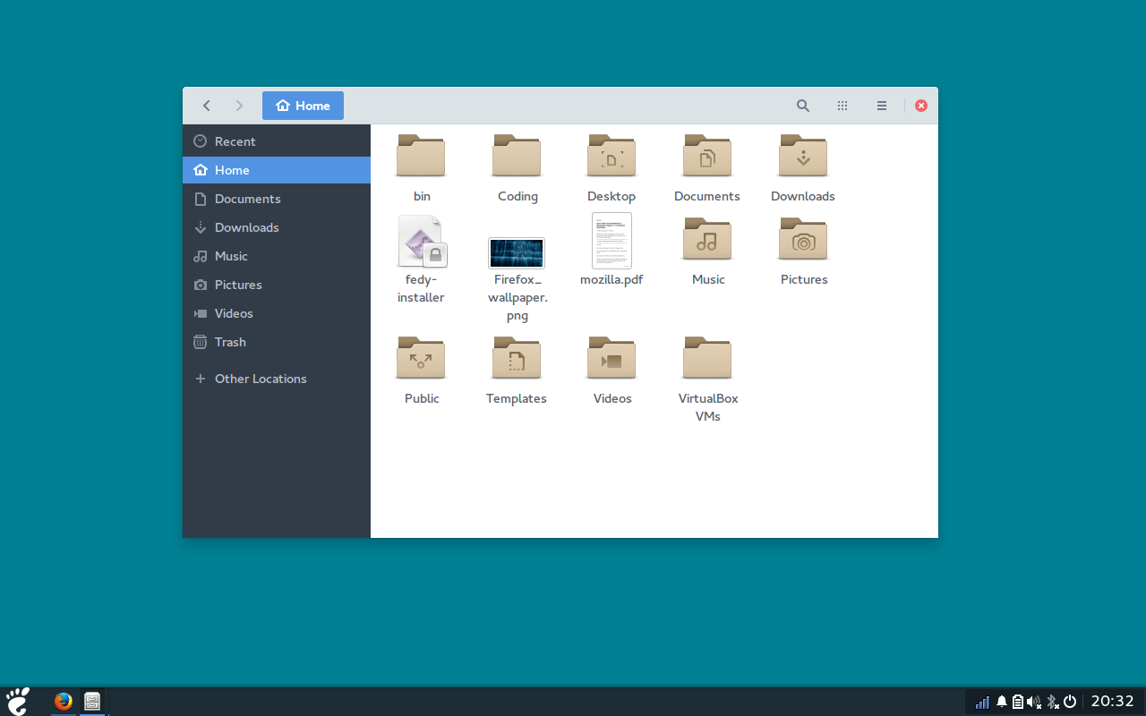Open Downloads from the sidebar

pos(277,227)
